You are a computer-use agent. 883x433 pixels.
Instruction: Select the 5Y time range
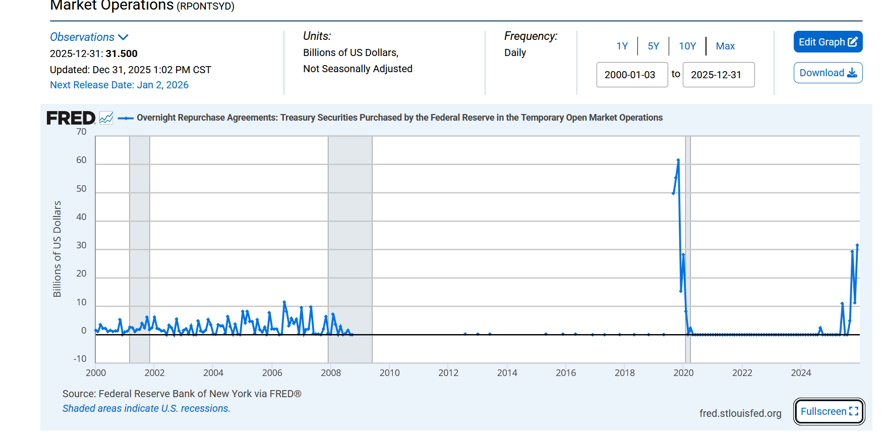[x=653, y=46]
